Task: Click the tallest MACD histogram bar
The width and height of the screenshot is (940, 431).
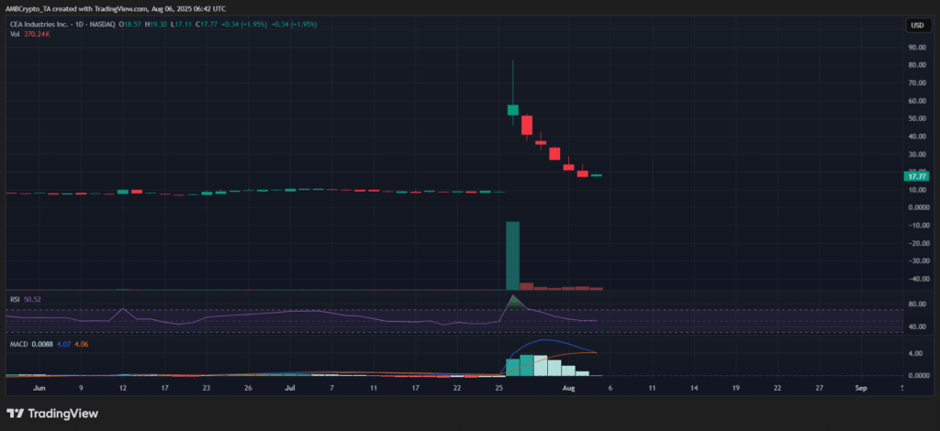Action: (527, 365)
